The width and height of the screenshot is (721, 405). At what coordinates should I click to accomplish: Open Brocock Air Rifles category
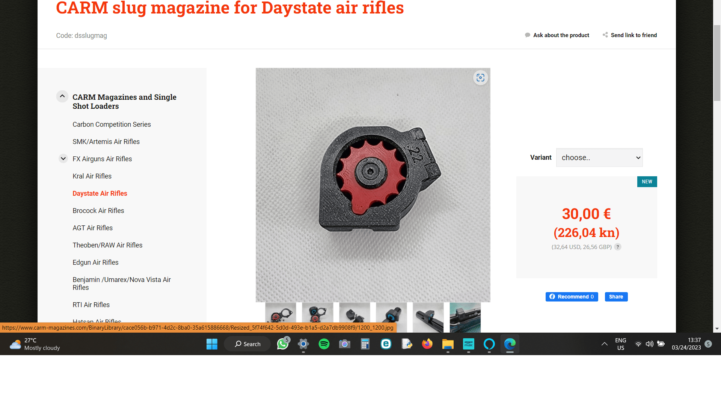[x=98, y=211]
